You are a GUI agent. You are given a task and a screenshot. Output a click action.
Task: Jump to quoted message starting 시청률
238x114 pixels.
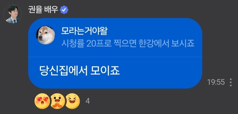128,44
